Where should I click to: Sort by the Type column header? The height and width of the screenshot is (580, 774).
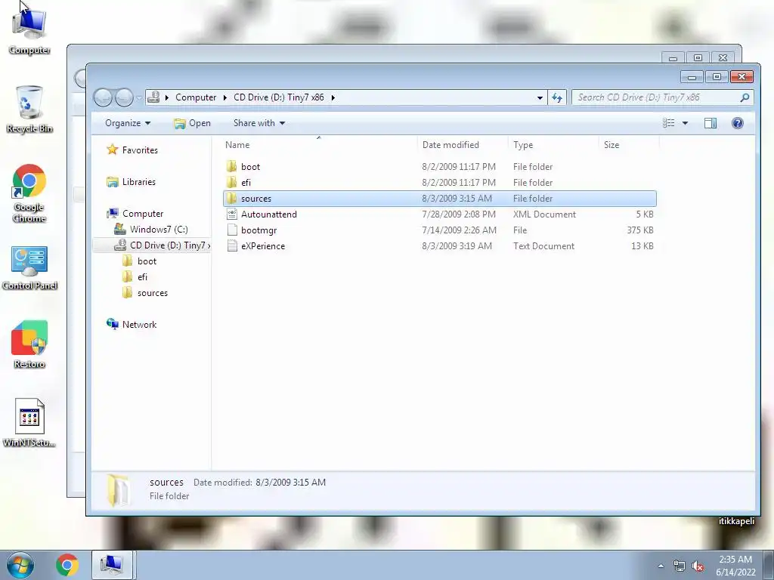pos(553,145)
